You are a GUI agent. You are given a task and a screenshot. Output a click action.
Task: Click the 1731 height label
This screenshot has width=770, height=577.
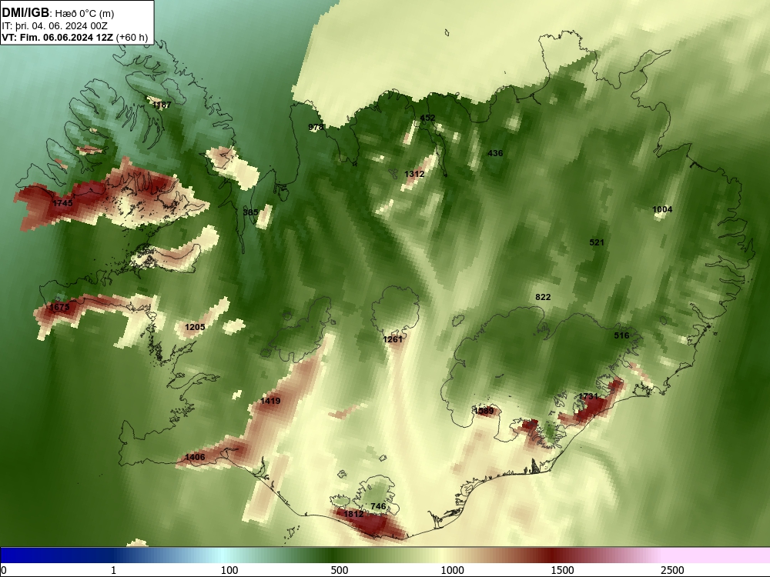pyautogui.click(x=588, y=396)
